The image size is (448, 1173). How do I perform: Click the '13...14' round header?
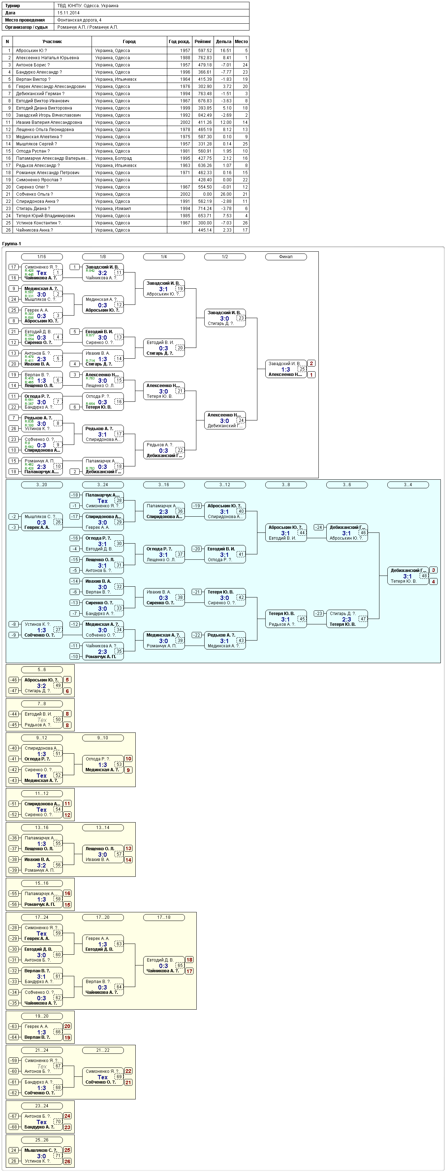click(x=103, y=828)
